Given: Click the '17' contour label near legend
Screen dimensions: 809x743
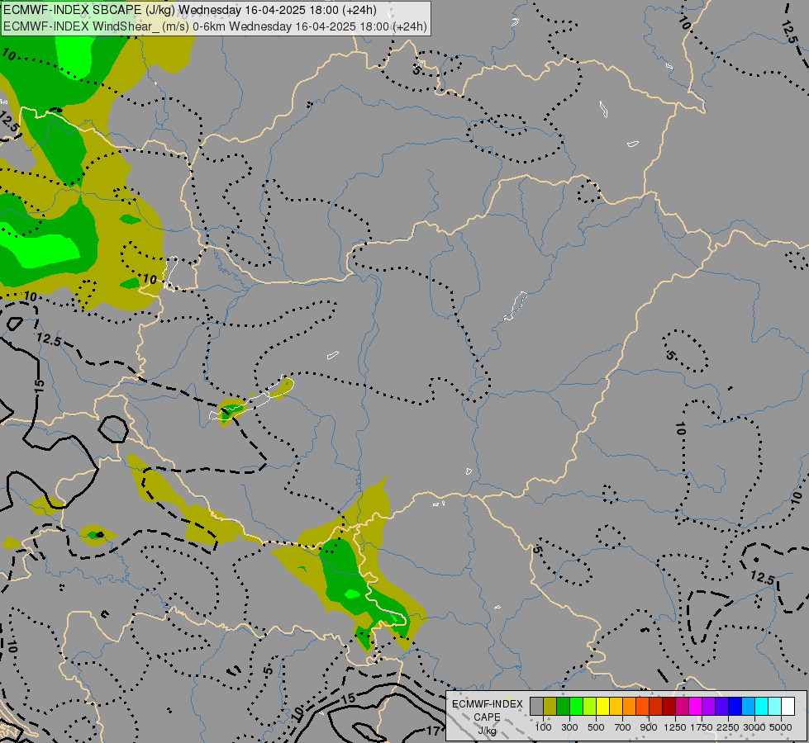Looking at the screenshot, I should tap(433, 731).
